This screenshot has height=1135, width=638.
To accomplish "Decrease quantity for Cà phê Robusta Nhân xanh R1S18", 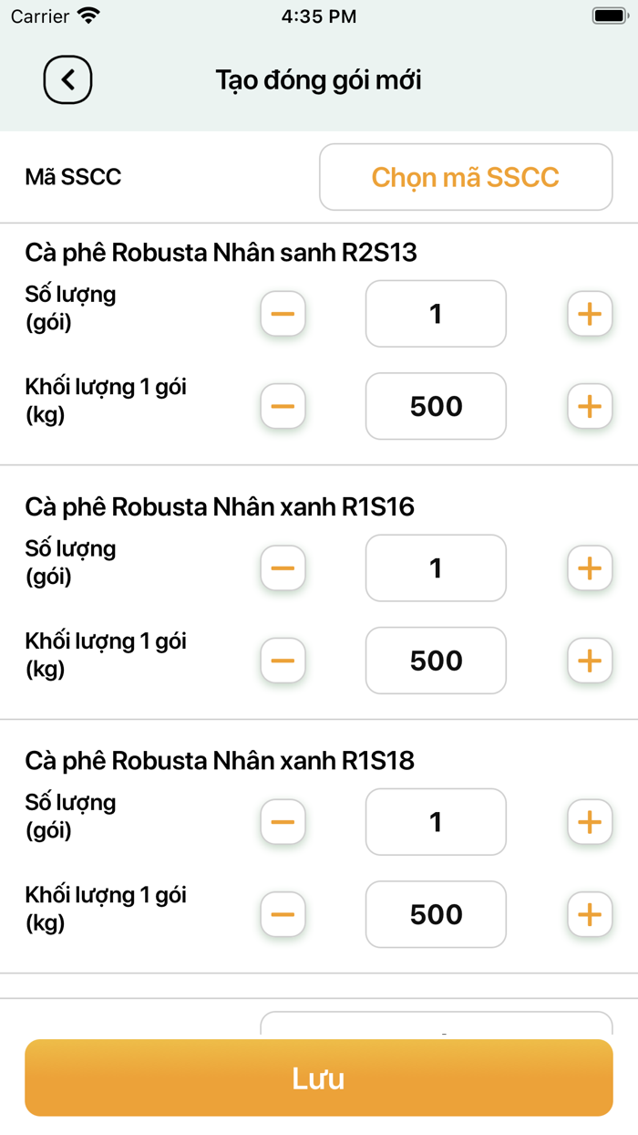I will pos(283,821).
